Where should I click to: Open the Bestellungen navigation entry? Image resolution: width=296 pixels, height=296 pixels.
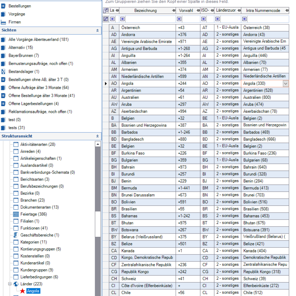(x=20, y=6)
